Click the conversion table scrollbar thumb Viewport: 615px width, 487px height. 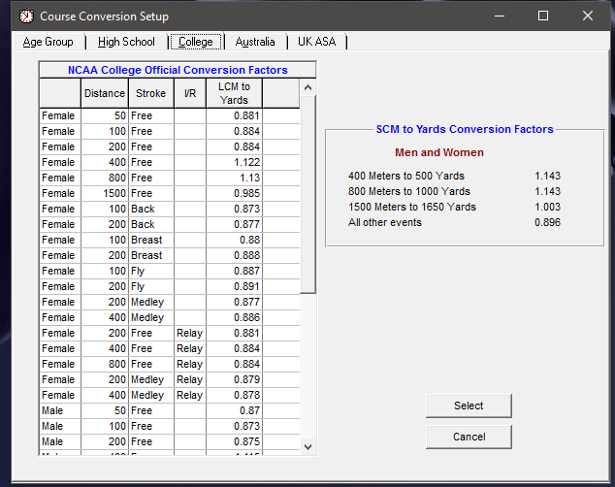click(307, 194)
